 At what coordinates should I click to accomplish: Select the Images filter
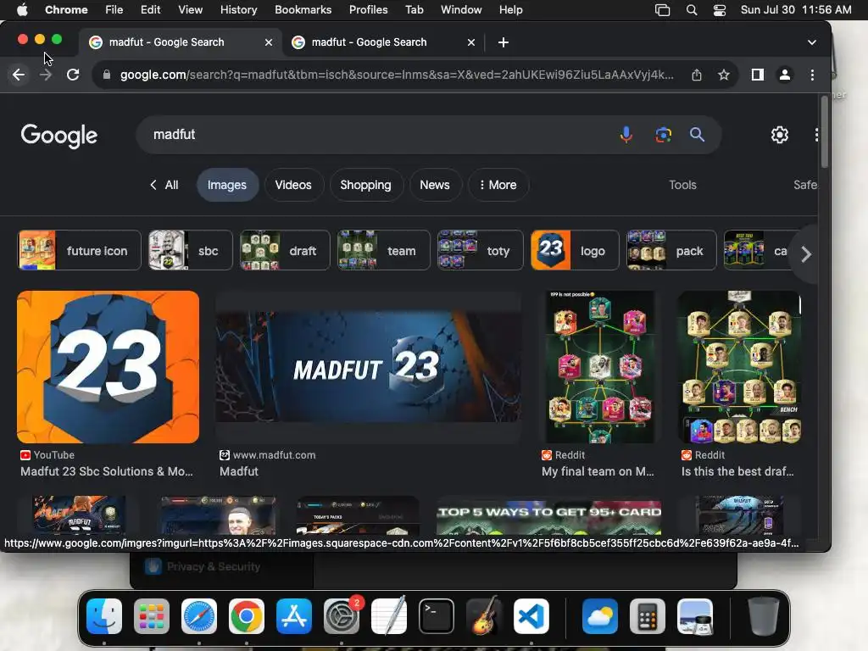pos(227,185)
